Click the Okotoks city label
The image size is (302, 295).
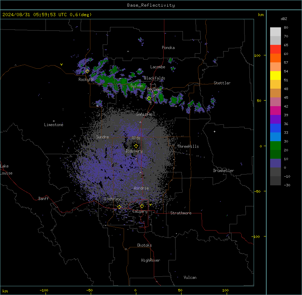(x=144, y=245)
